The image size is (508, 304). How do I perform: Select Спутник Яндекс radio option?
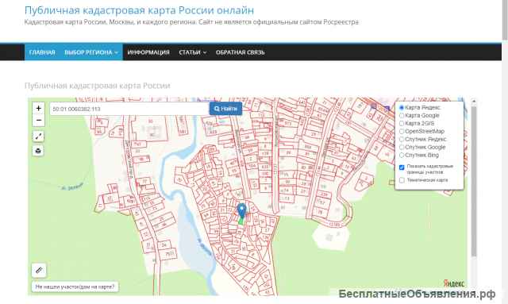coord(402,140)
